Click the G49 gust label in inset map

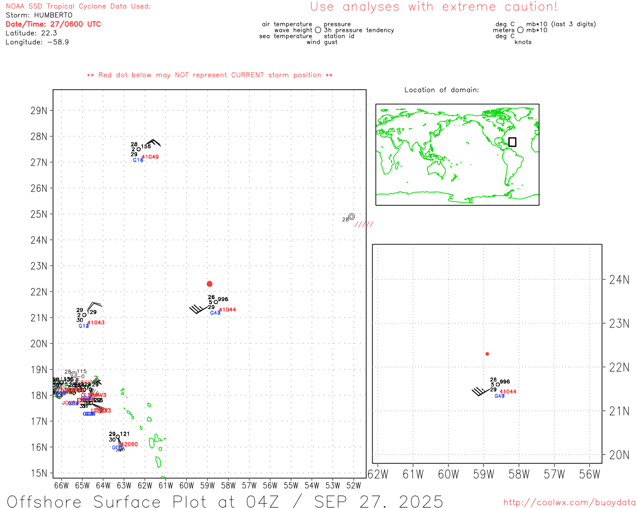coord(499,396)
